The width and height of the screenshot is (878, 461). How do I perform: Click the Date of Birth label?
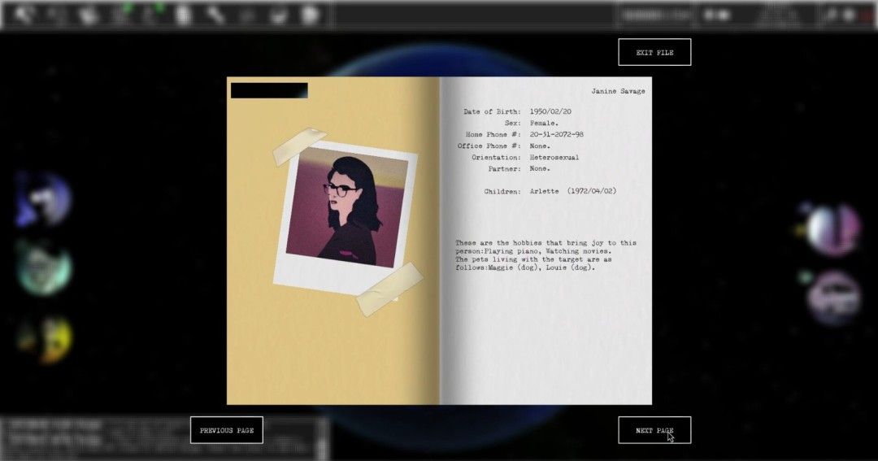492,111
